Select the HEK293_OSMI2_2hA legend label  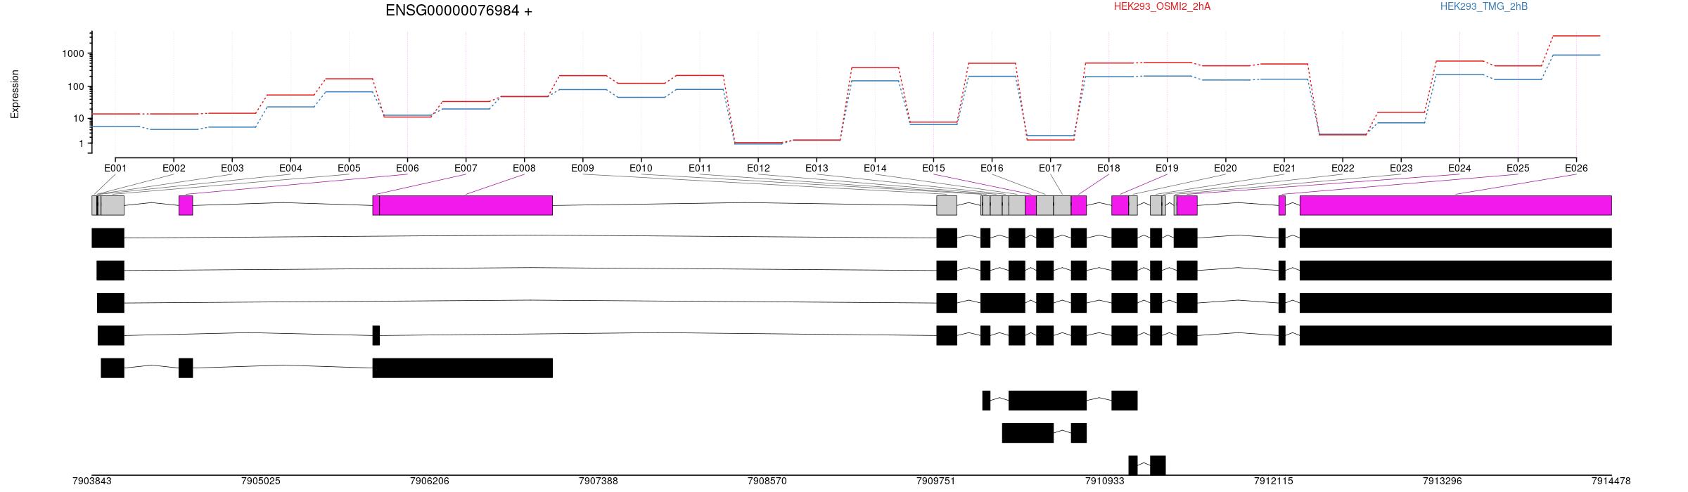1162,6
